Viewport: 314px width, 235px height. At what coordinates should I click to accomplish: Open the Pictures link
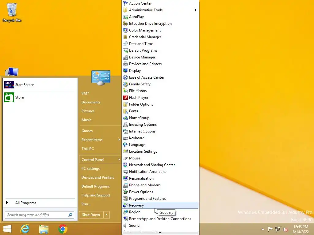click(x=88, y=111)
